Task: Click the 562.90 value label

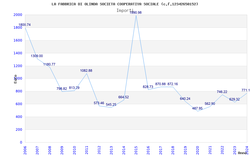Action: tap(210, 104)
